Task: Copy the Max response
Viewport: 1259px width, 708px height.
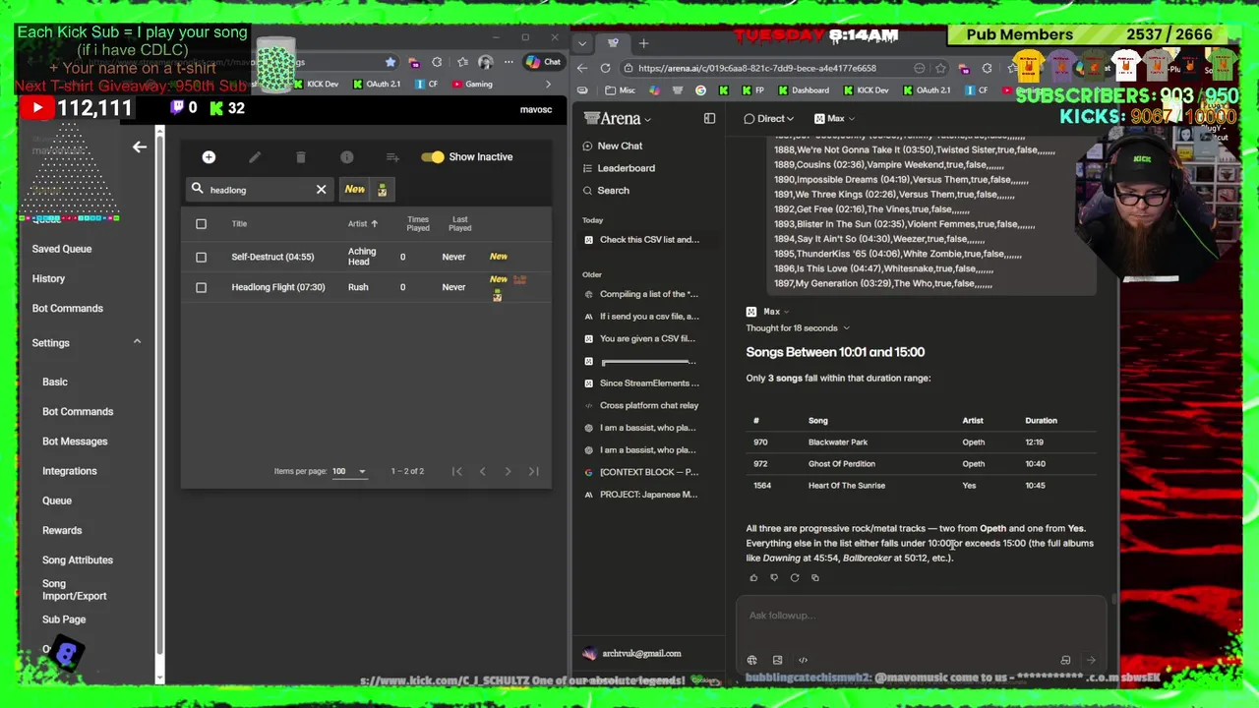Action: [x=814, y=577]
